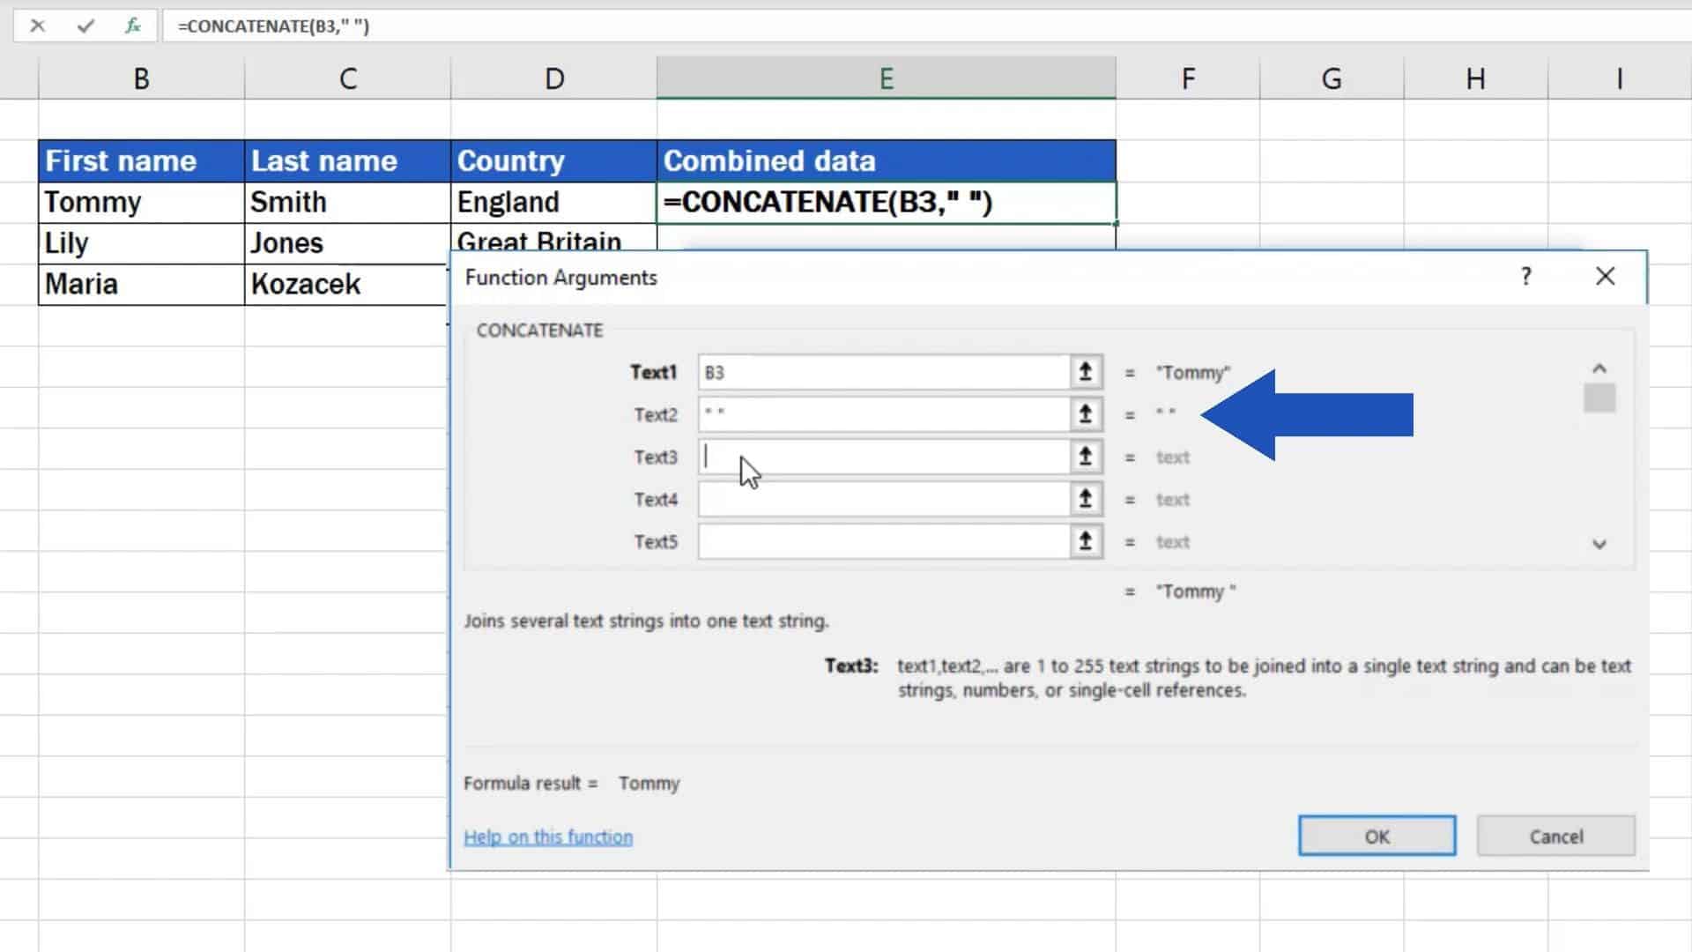
Task: Dismiss the dialog with Cancel
Action: pos(1555,836)
